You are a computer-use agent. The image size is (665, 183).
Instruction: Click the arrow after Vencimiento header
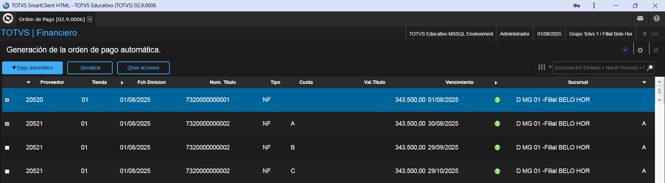tap(496, 83)
